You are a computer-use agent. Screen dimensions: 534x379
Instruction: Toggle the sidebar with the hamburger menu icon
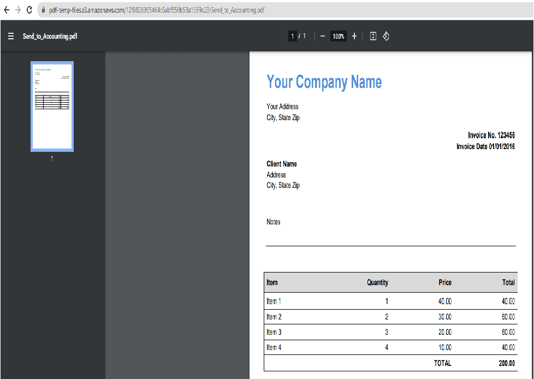(11, 37)
